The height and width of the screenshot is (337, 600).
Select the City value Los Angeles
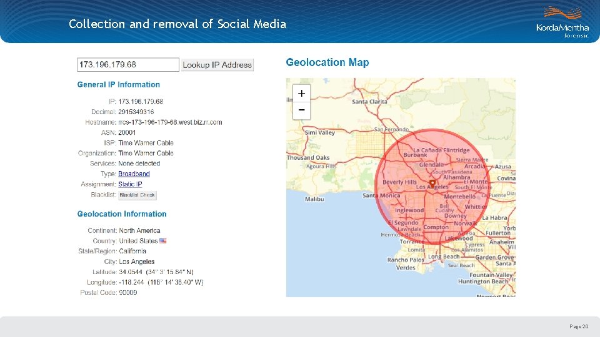[137, 261]
